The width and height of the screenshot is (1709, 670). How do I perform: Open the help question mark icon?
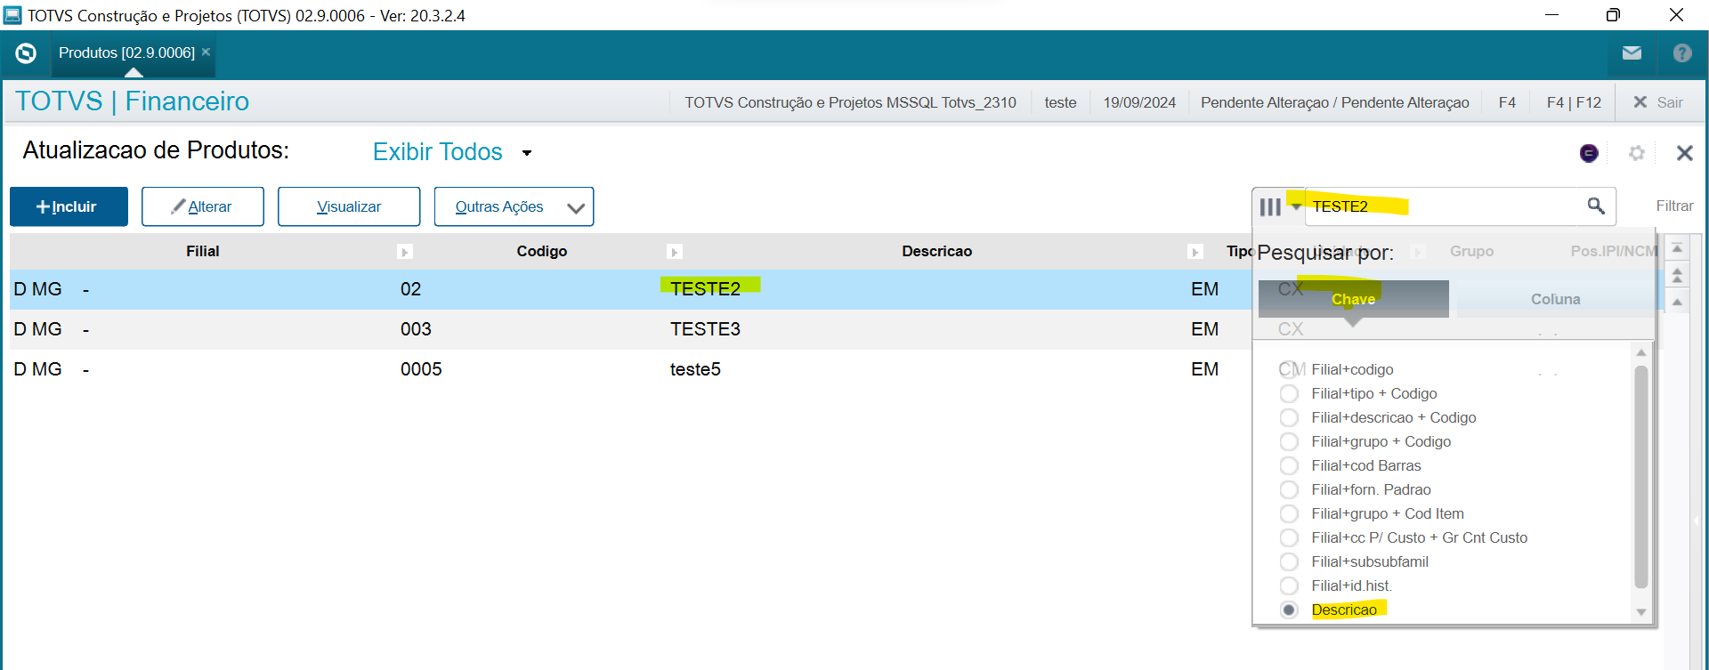[1682, 53]
